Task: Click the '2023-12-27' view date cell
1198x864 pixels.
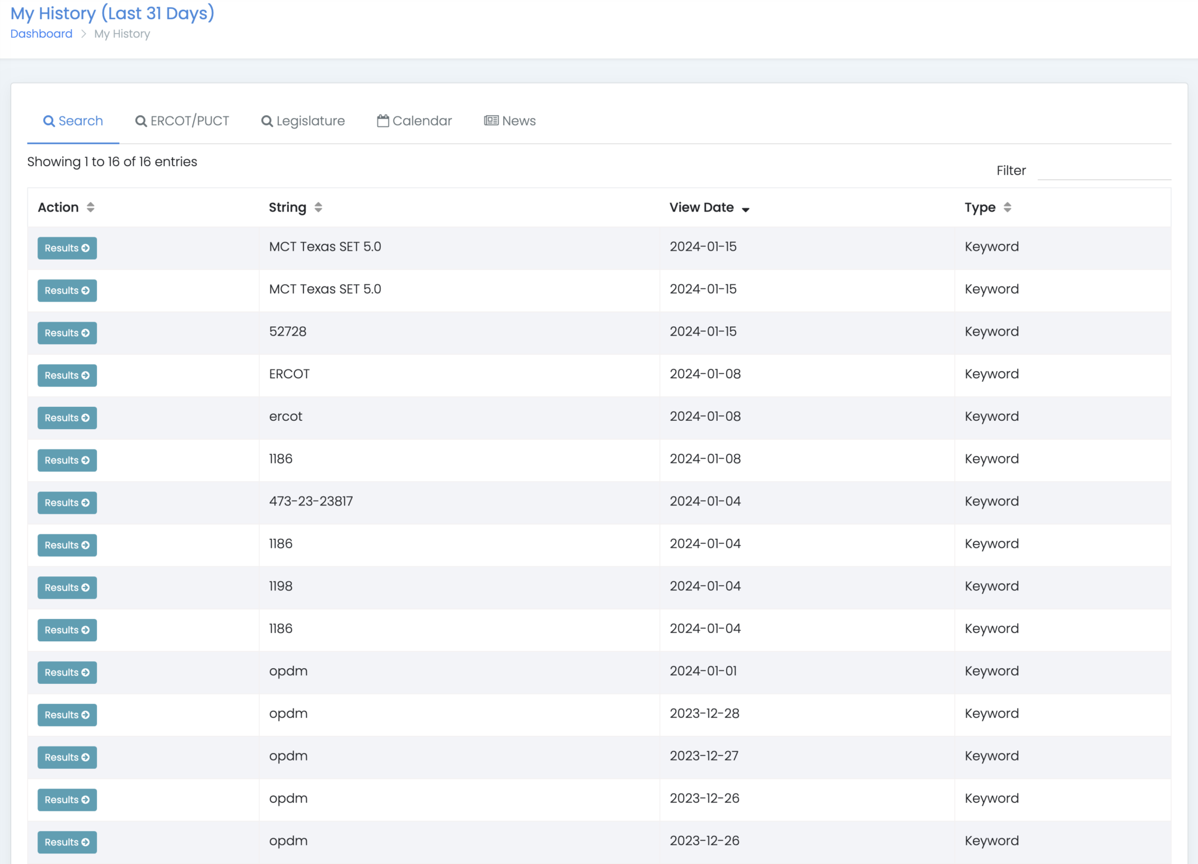Action: (807, 756)
